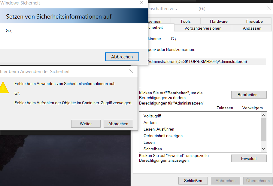Switch to the Tools tab
The height and width of the screenshot is (186, 273).
[185, 21]
